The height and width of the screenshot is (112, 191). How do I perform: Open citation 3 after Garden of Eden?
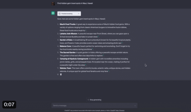(122, 43)
